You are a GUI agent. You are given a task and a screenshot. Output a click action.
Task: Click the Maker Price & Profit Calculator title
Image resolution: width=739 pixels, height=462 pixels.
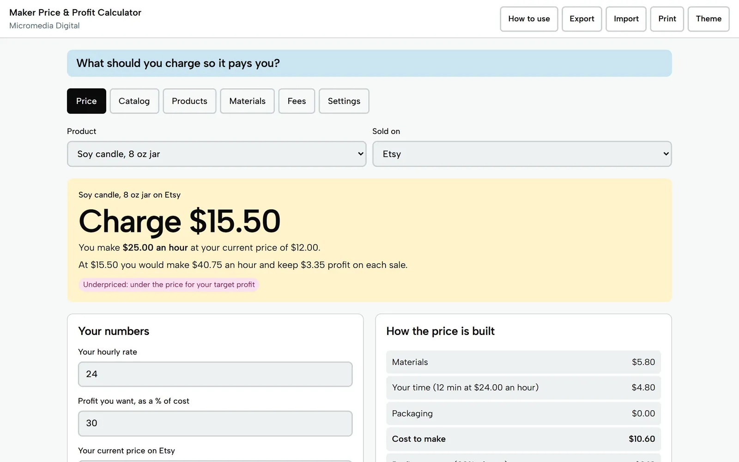tap(75, 12)
